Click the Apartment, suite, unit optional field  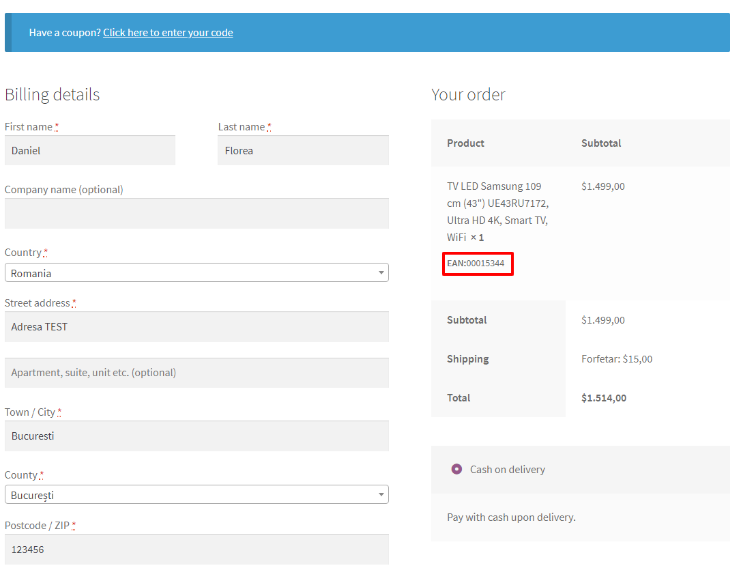197,373
